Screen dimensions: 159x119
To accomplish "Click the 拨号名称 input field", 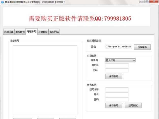I will click(117, 89).
